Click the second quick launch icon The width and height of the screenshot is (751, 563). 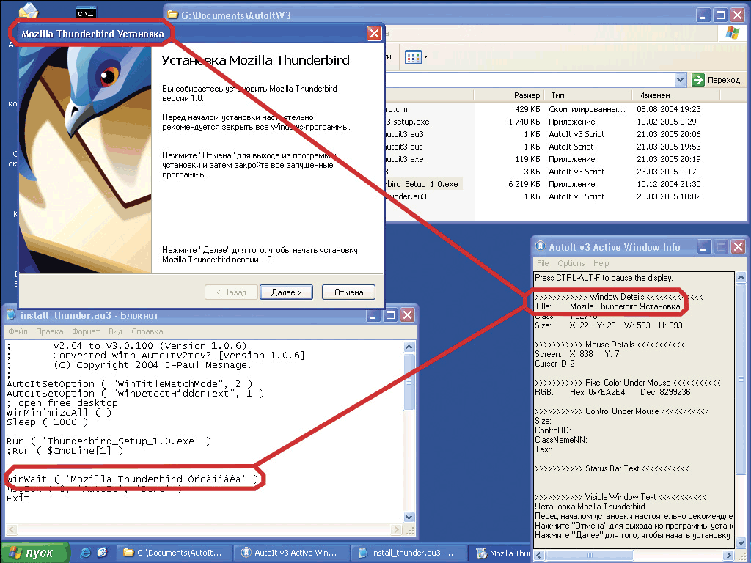tap(102, 553)
